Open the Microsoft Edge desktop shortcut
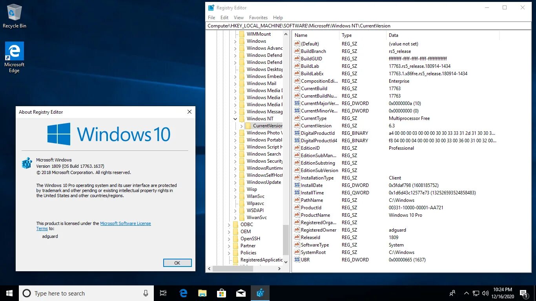Screen dimensions: 536x301 pyautogui.click(x=15, y=57)
